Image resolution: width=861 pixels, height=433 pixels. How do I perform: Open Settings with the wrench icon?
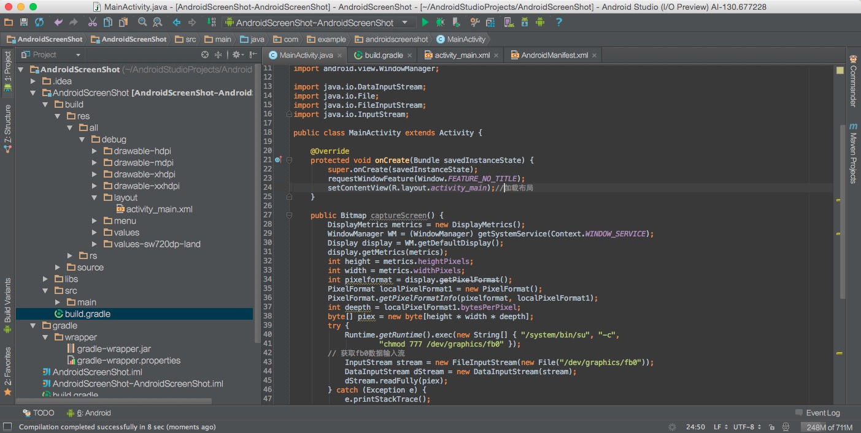point(475,22)
